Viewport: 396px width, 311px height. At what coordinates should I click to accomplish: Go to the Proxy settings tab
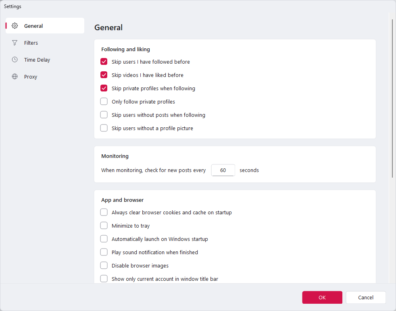point(45,77)
